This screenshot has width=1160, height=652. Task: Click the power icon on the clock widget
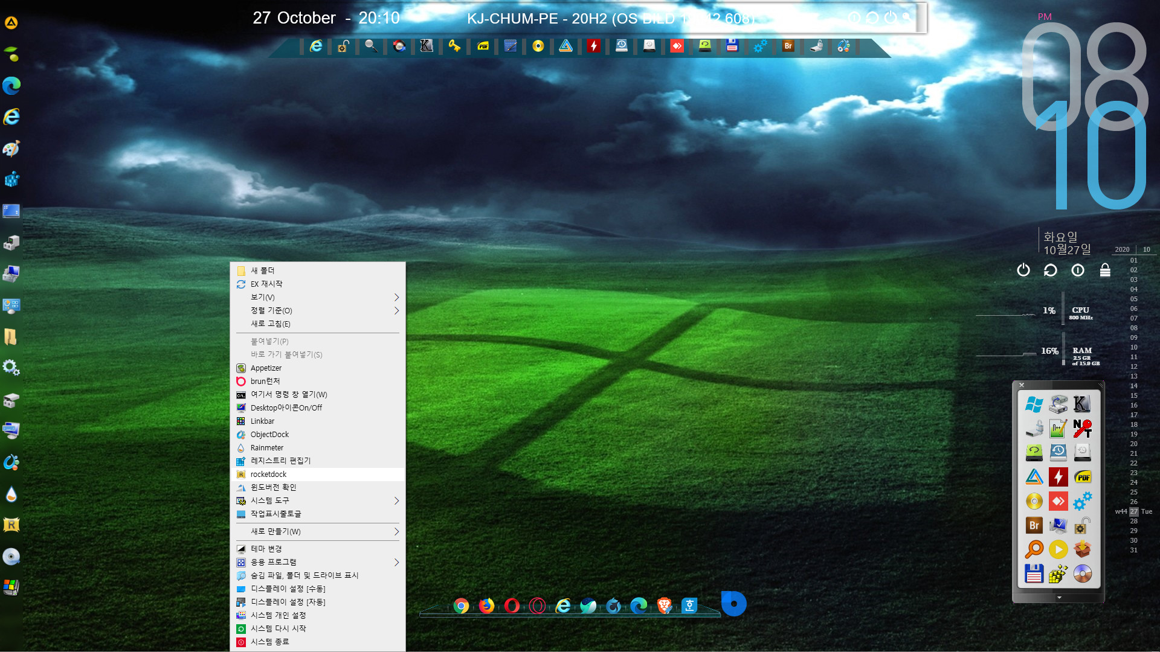(1023, 270)
